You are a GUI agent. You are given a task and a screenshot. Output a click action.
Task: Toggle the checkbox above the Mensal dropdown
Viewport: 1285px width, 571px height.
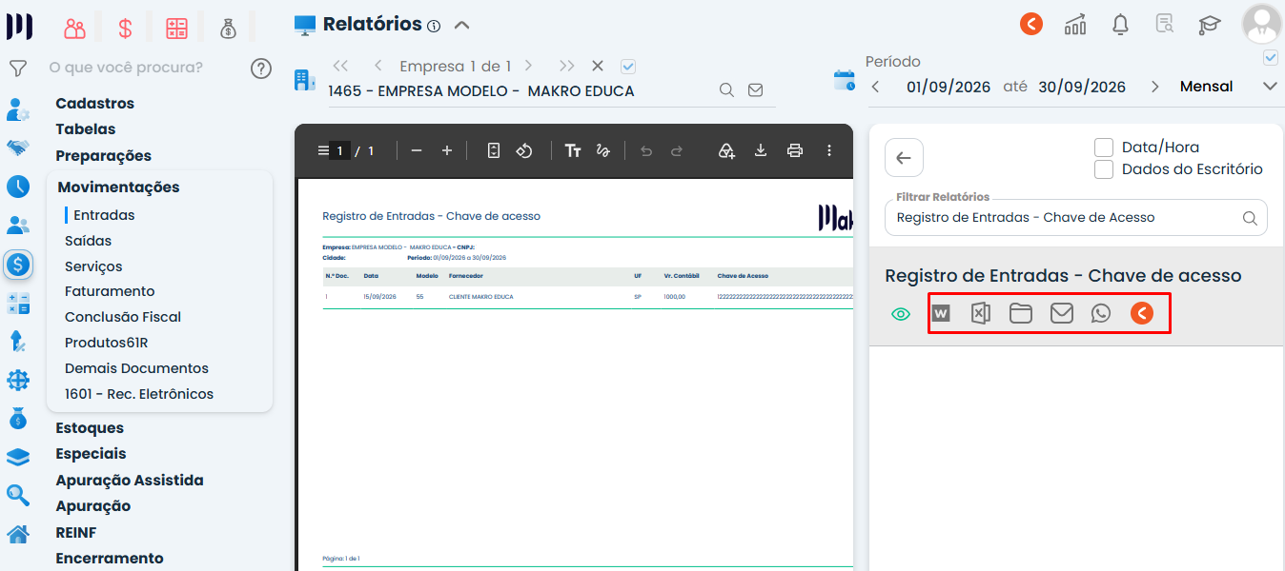[x=1270, y=58]
